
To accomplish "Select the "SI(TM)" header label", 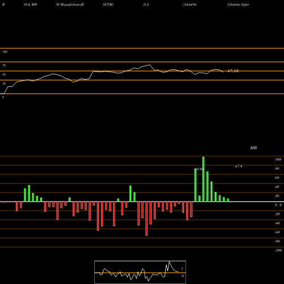I will (108, 5).
